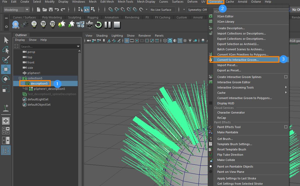300x186 pixels.
Task: Choose Convert to Interactive Groom menu item
Action: click(x=238, y=60)
